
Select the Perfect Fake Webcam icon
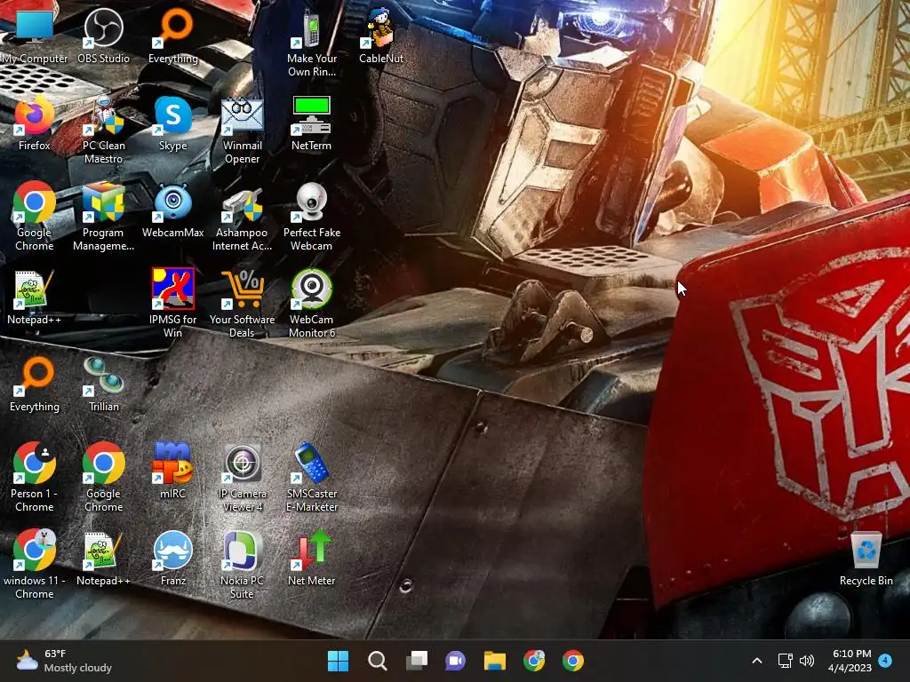click(x=312, y=217)
